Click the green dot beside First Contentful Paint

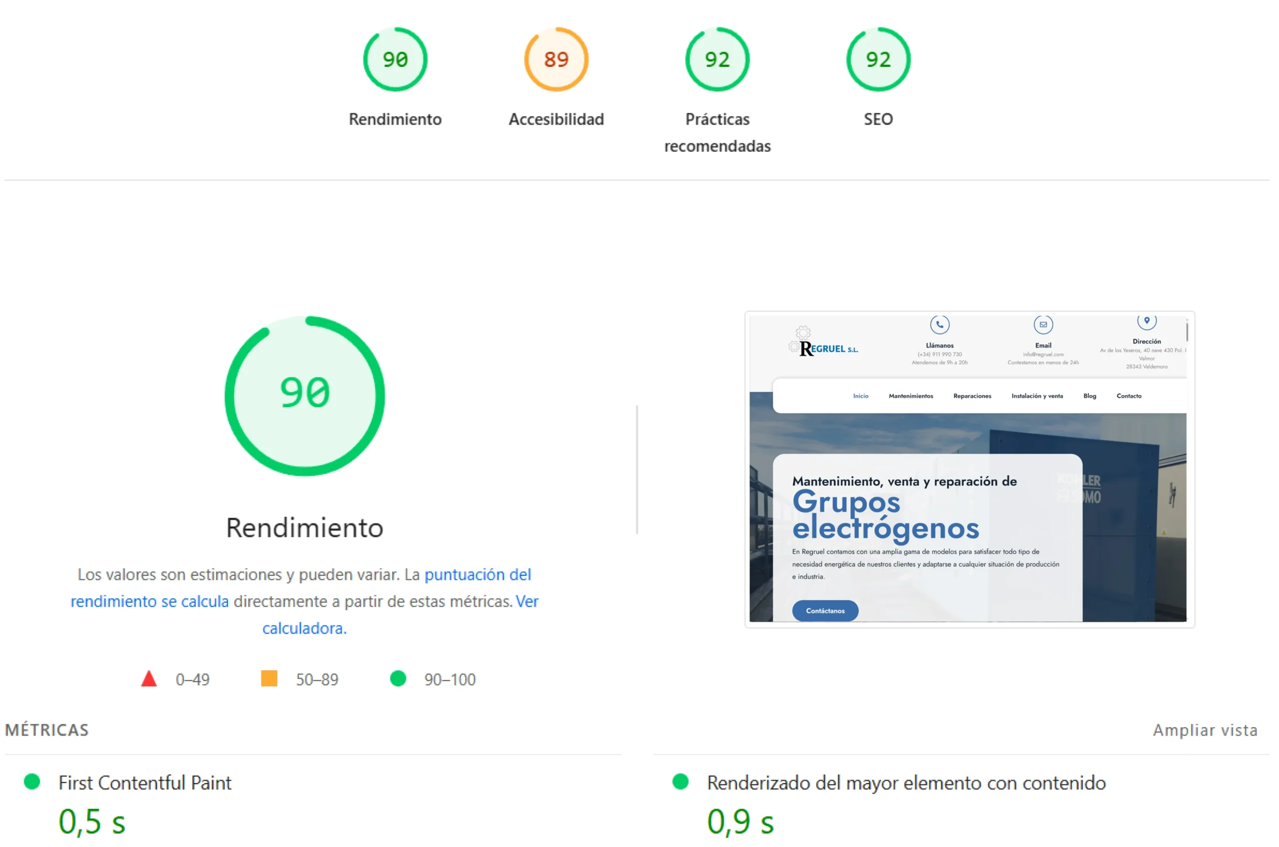tap(32, 782)
